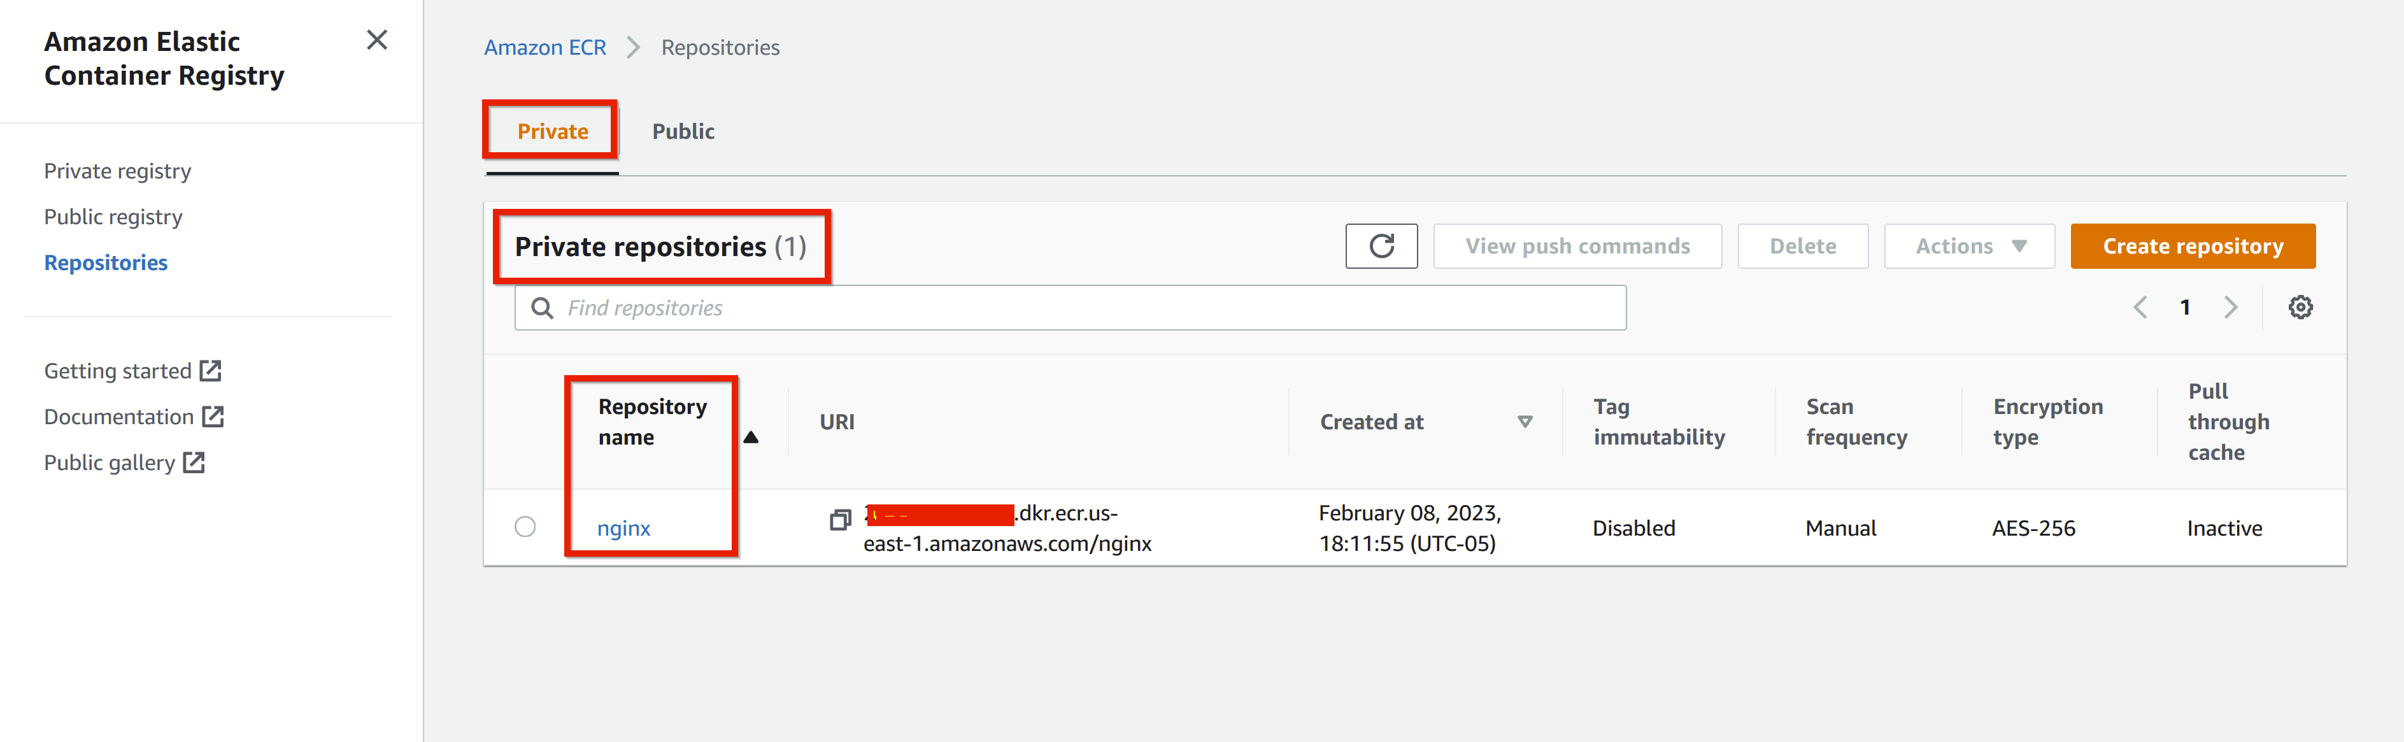Open Getting started external link

point(132,371)
